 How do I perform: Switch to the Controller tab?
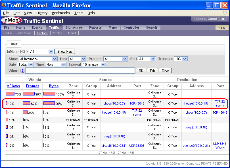(131, 27)
